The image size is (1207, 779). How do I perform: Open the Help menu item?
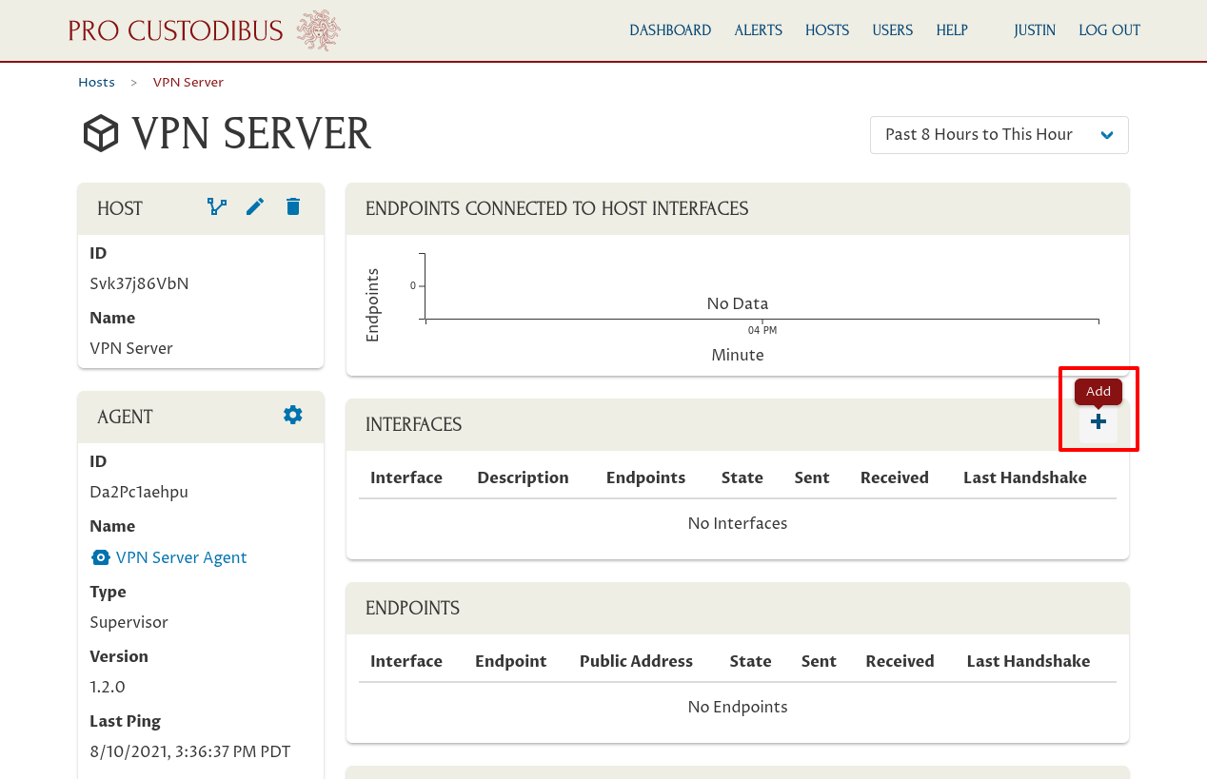click(x=952, y=30)
